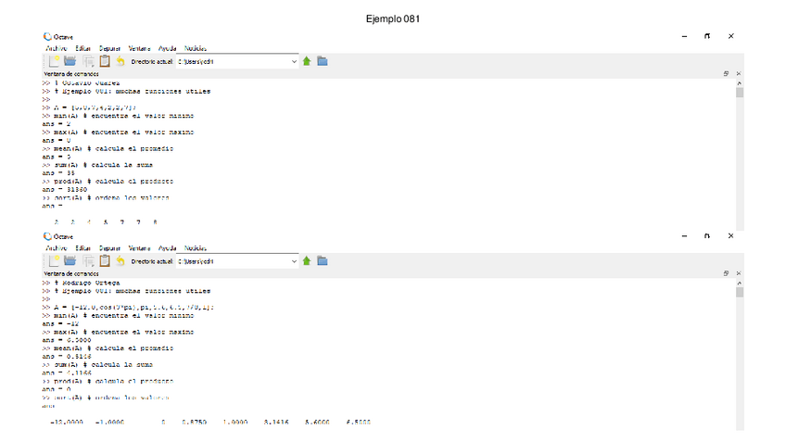Click green parent directory arrow in upper window
This screenshot has width=786, height=442.
click(x=307, y=61)
